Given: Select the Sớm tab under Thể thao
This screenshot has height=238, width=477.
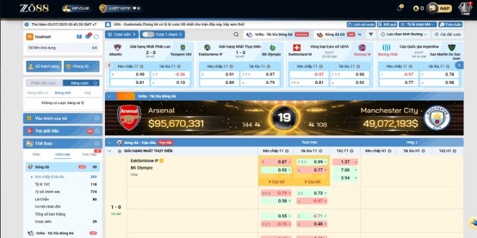Looking at the screenshot, I should tap(36, 154).
